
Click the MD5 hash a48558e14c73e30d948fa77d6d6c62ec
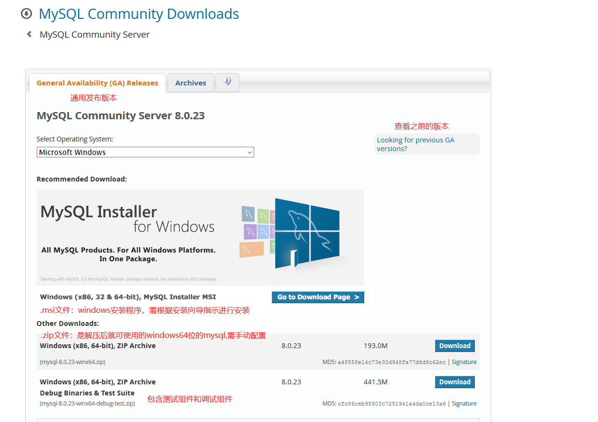click(392, 362)
